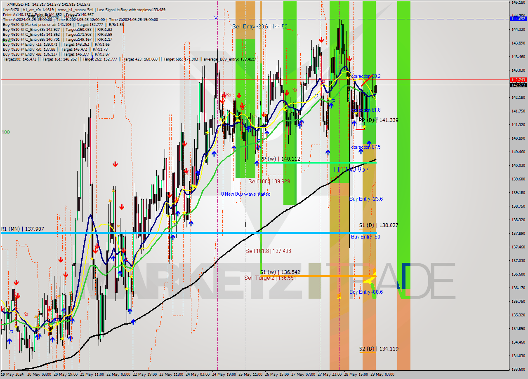Click the 'correction 38.2' label

coord(365,76)
